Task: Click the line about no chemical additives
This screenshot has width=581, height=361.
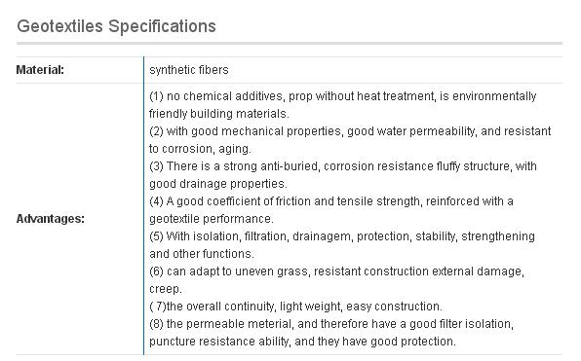Action: point(343,96)
